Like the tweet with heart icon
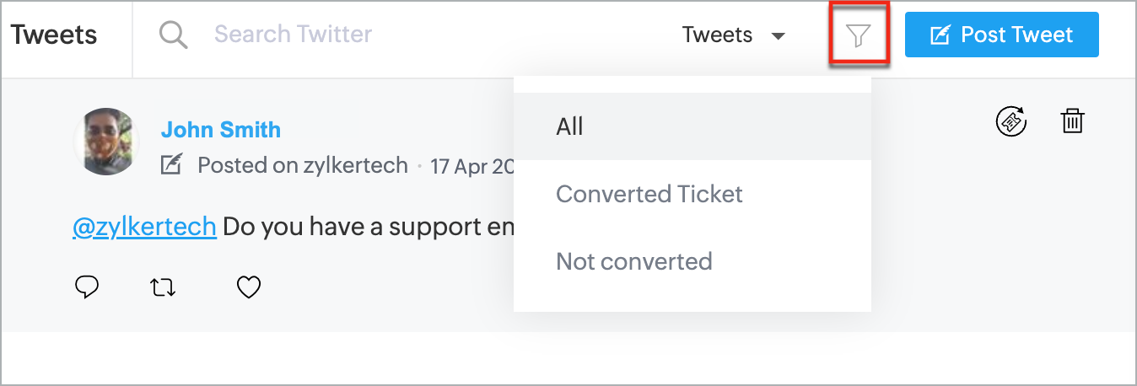 click(x=248, y=287)
